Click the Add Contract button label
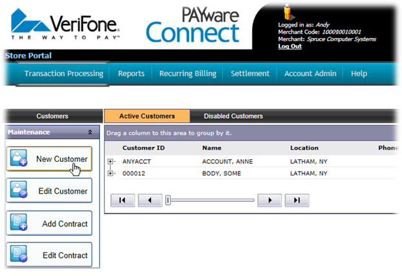The image size is (402, 276). tap(65, 224)
